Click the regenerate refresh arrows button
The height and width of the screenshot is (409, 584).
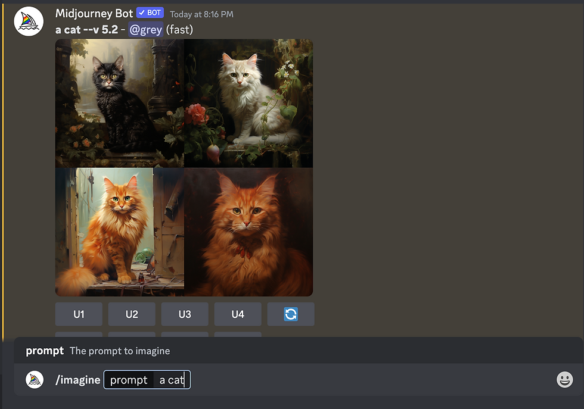tap(291, 314)
